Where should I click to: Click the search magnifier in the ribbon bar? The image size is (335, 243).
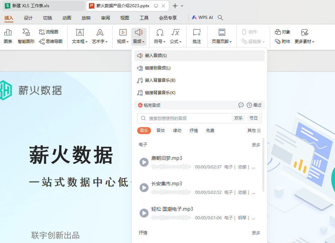click(220, 18)
